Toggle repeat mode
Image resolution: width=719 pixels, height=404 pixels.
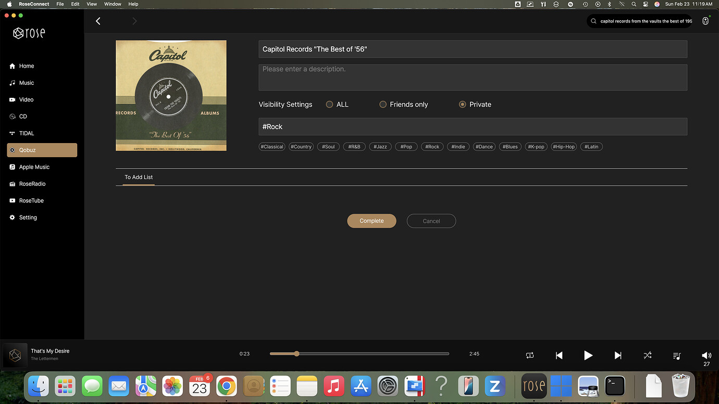pyautogui.click(x=530, y=356)
